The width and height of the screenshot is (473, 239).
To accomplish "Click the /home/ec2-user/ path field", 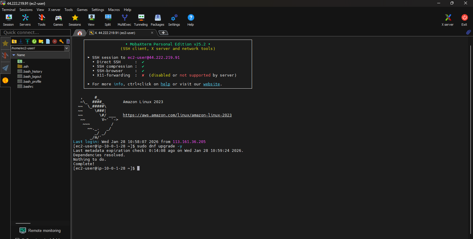I will (37, 48).
